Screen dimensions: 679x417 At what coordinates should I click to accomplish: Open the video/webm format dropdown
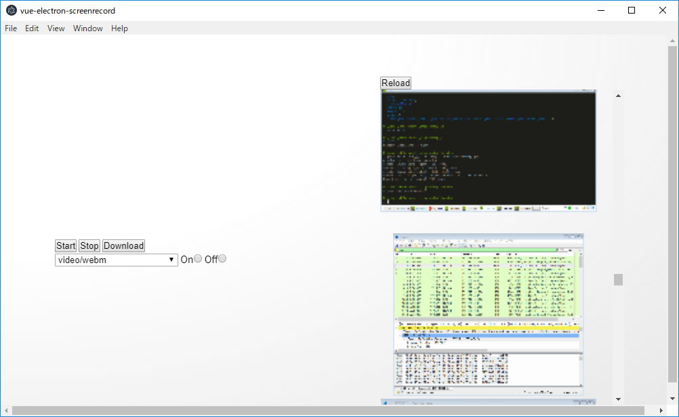(x=116, y=260)
